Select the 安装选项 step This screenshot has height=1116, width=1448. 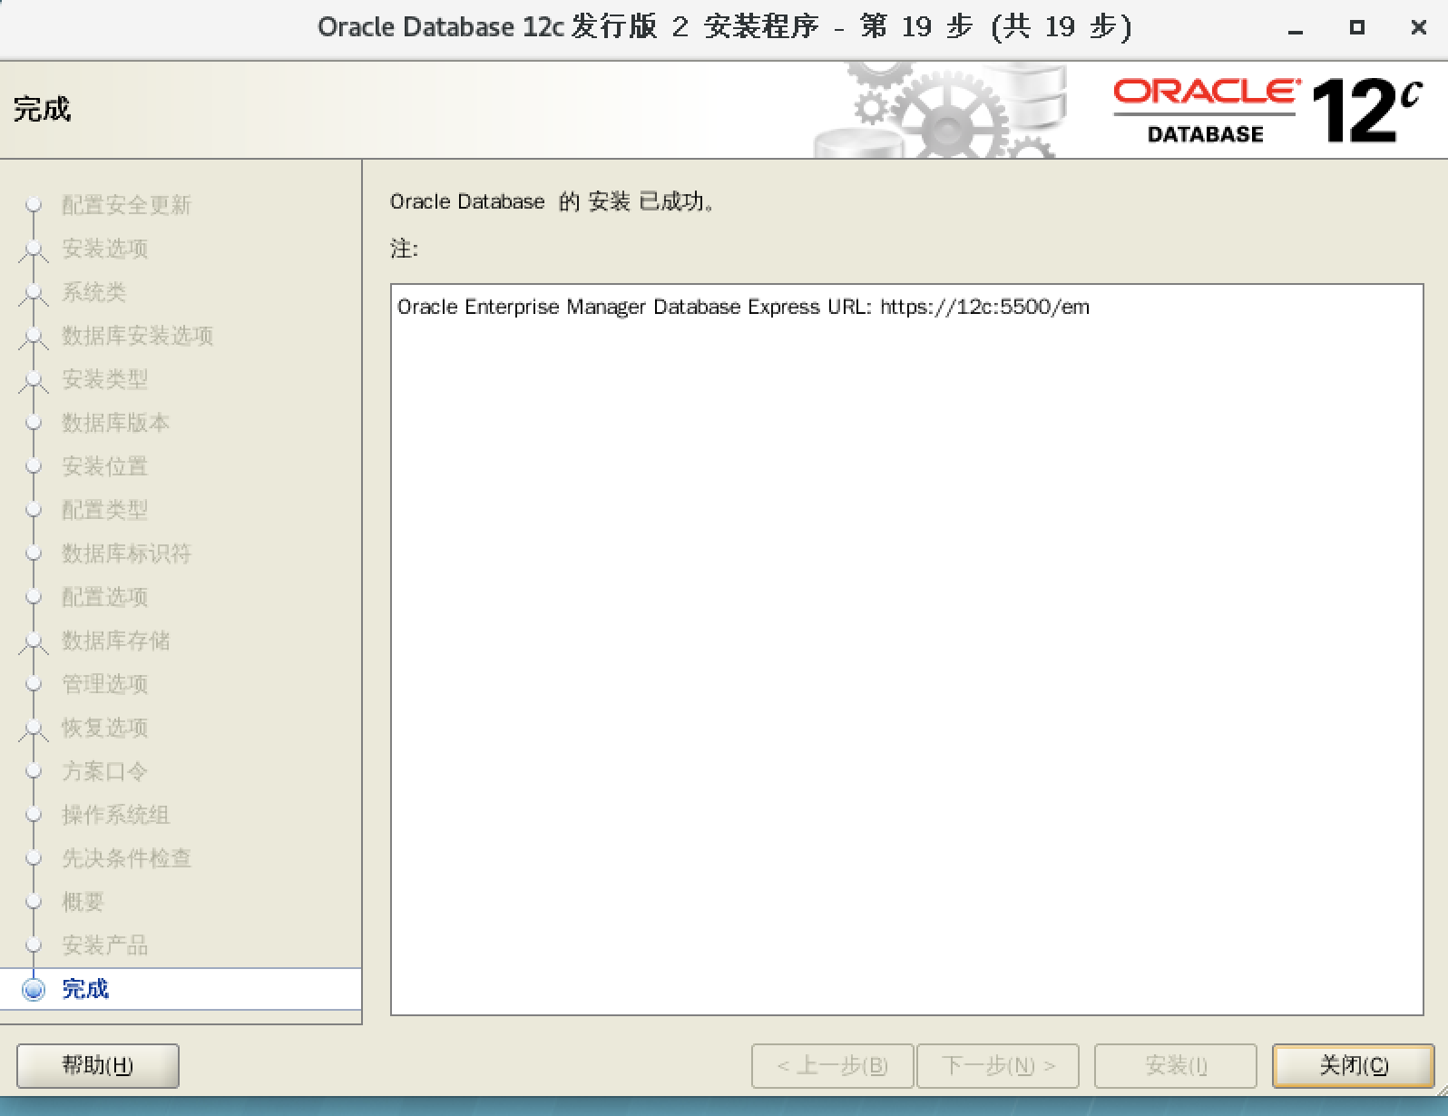[104, 249]
